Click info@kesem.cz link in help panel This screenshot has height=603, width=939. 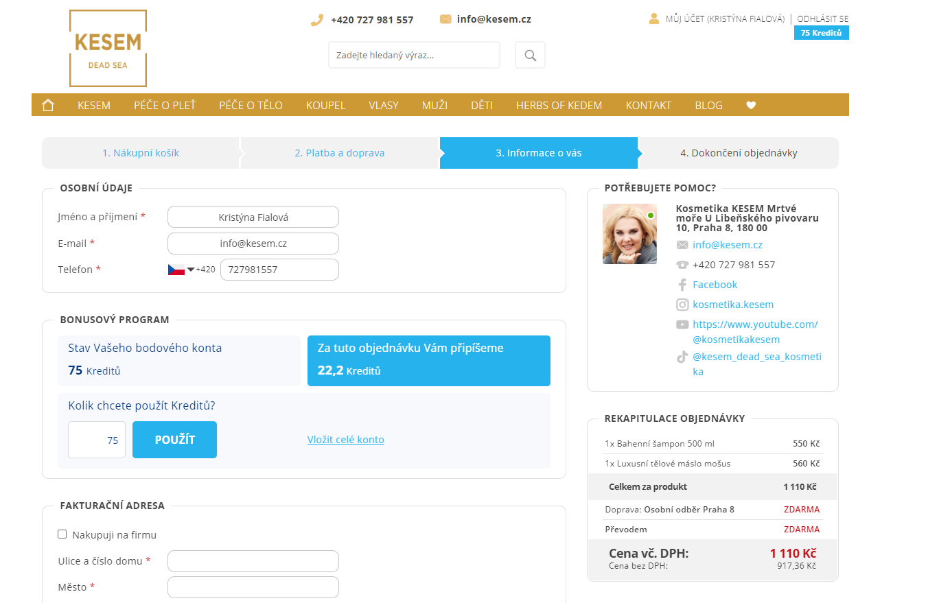pos(728,245)
